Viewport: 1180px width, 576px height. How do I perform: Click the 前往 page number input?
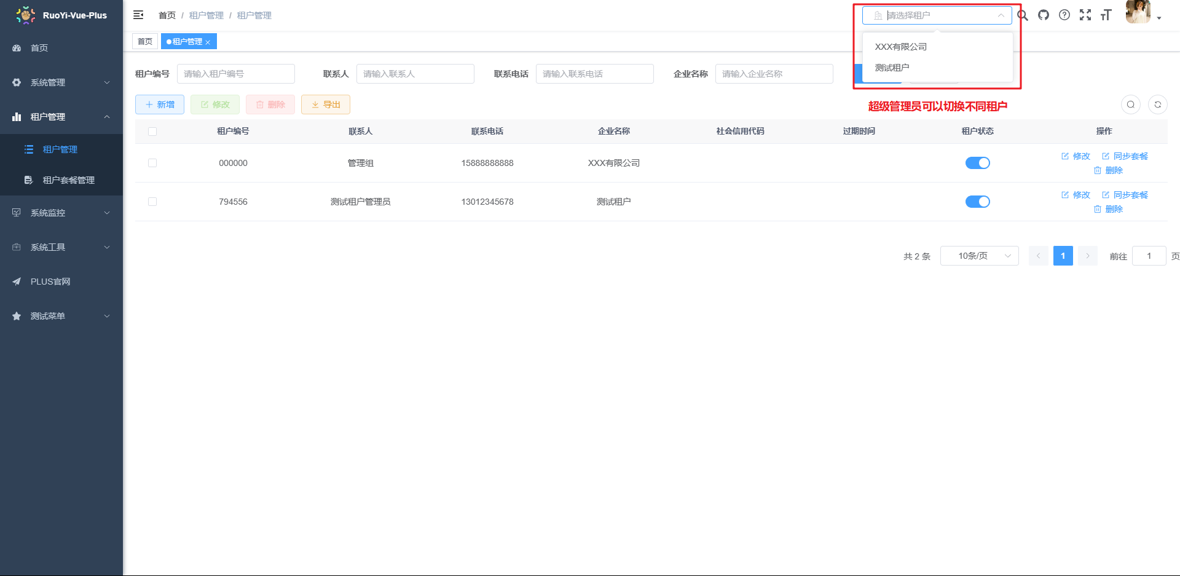pos(1149,256)
